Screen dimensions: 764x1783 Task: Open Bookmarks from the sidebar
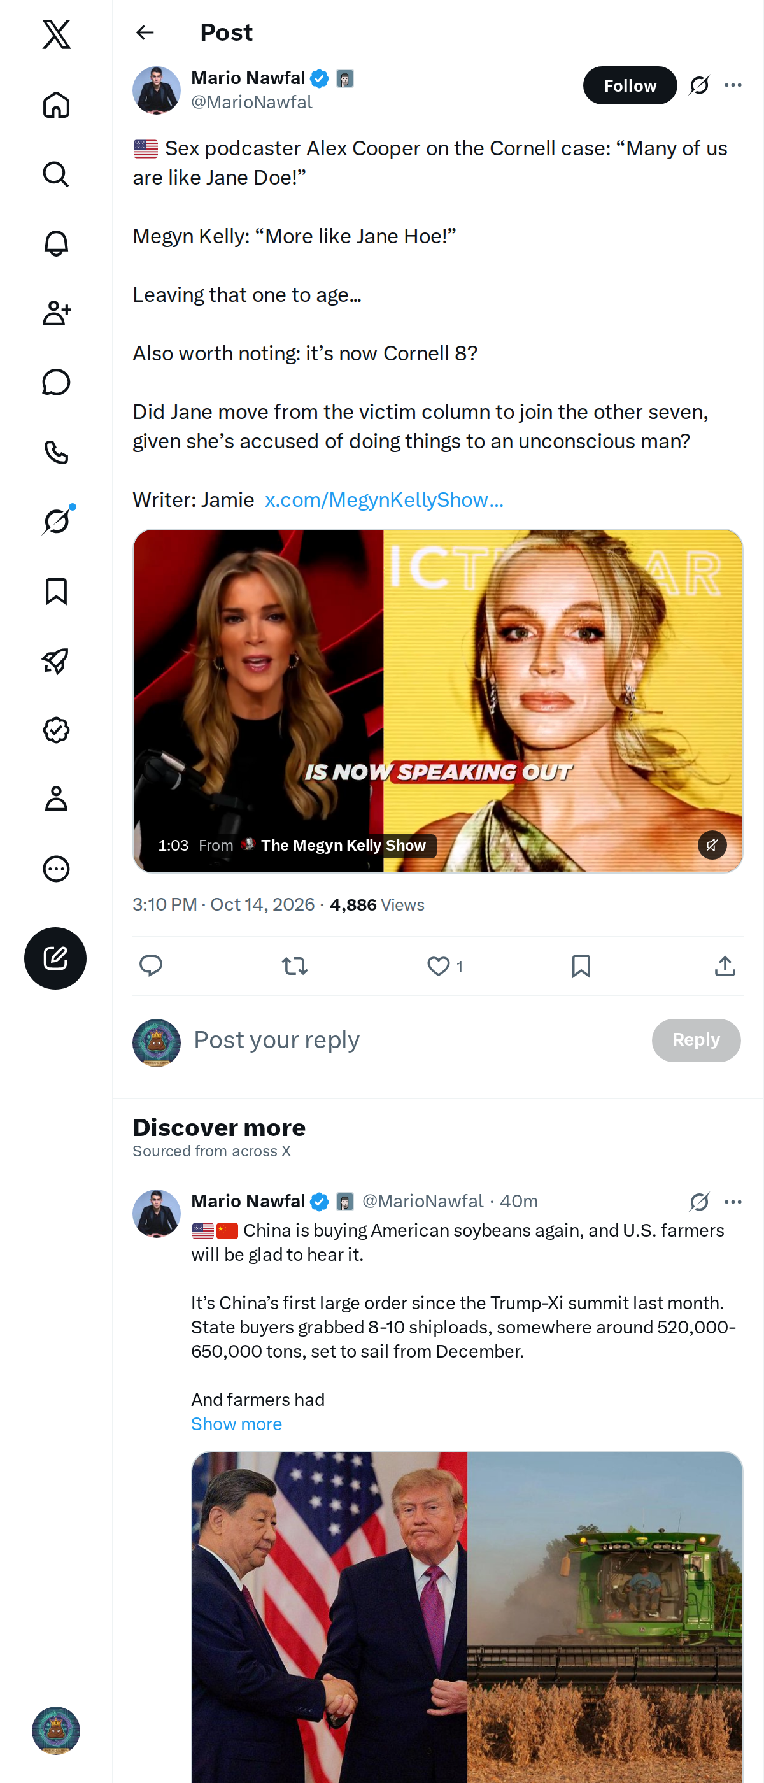tap(56, 592)
